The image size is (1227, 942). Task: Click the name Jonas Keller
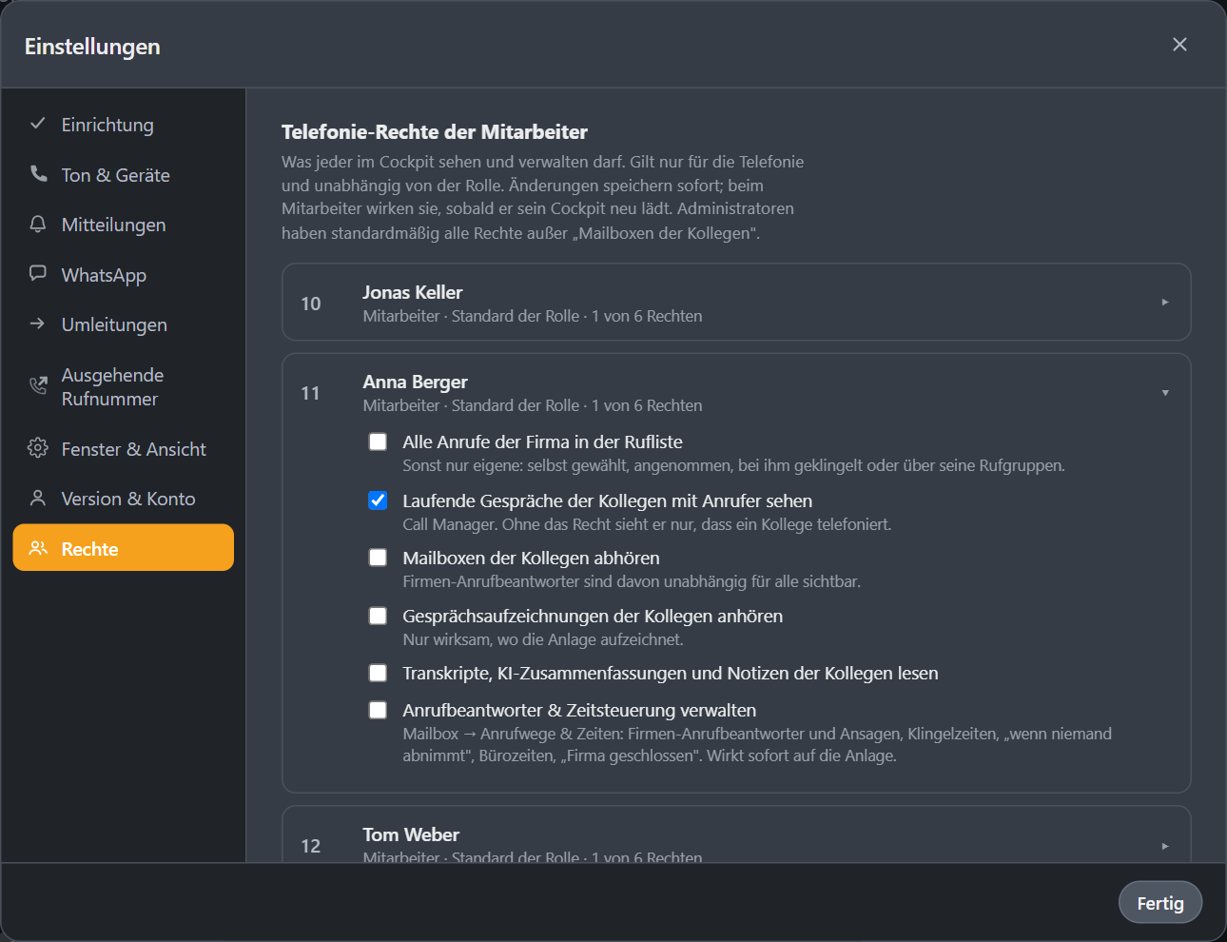413,292
